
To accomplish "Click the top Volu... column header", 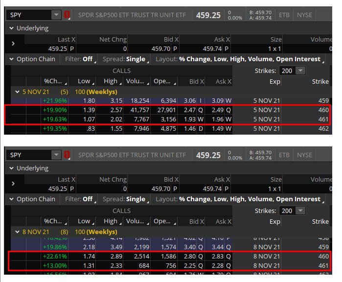I will click(137, 81).
